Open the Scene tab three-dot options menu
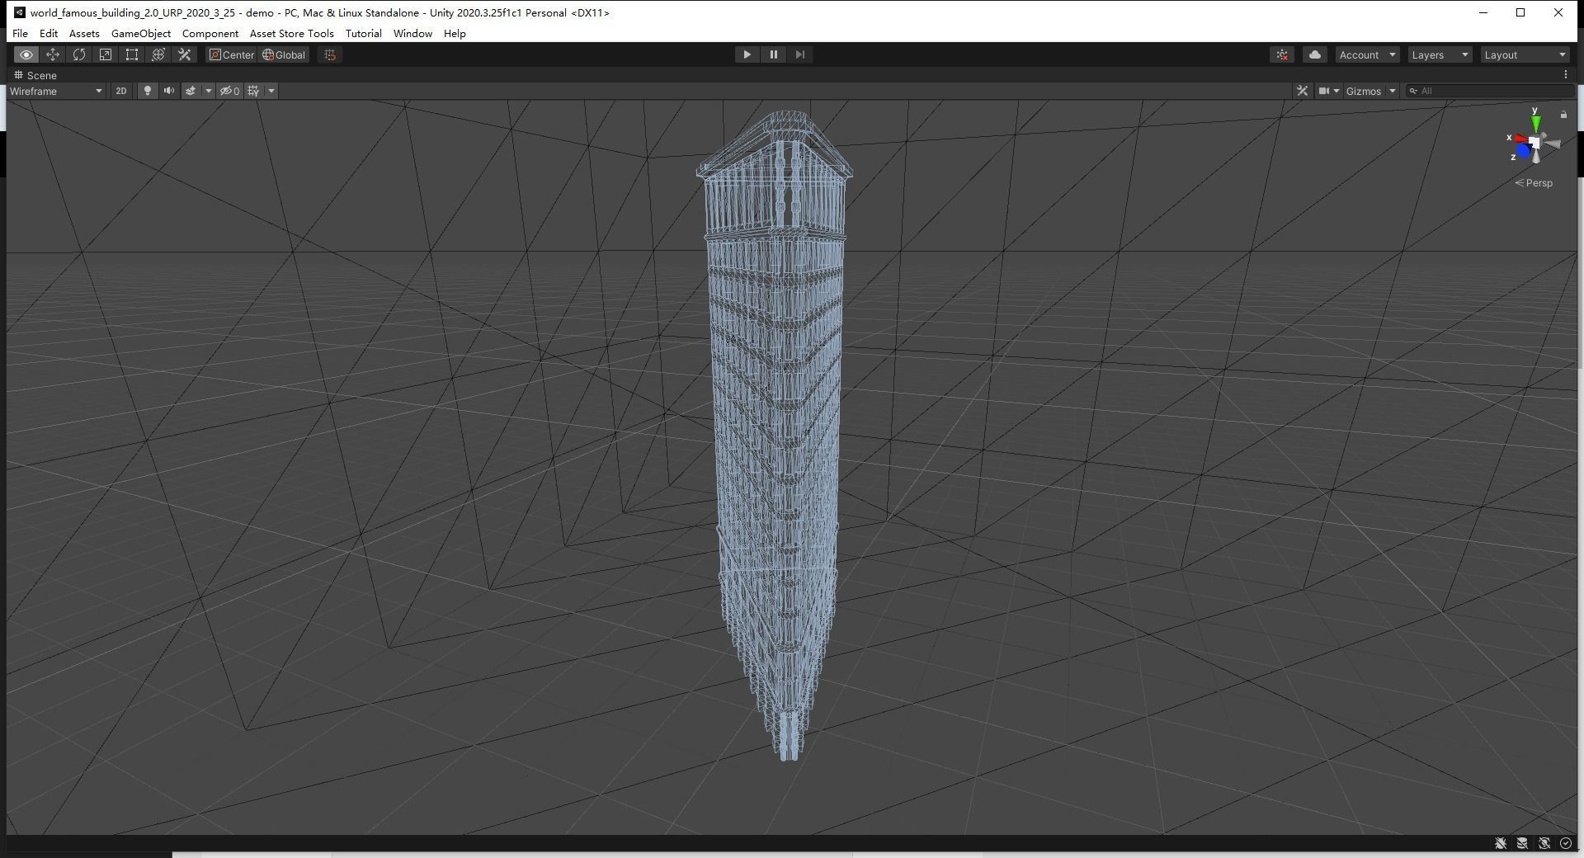 pos(1566,74)
